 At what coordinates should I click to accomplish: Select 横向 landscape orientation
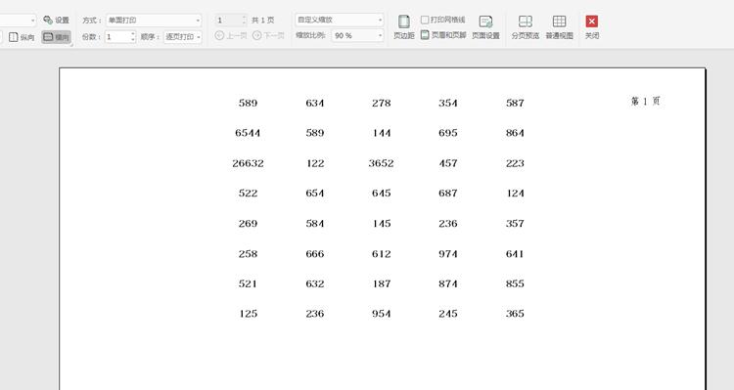56,37
